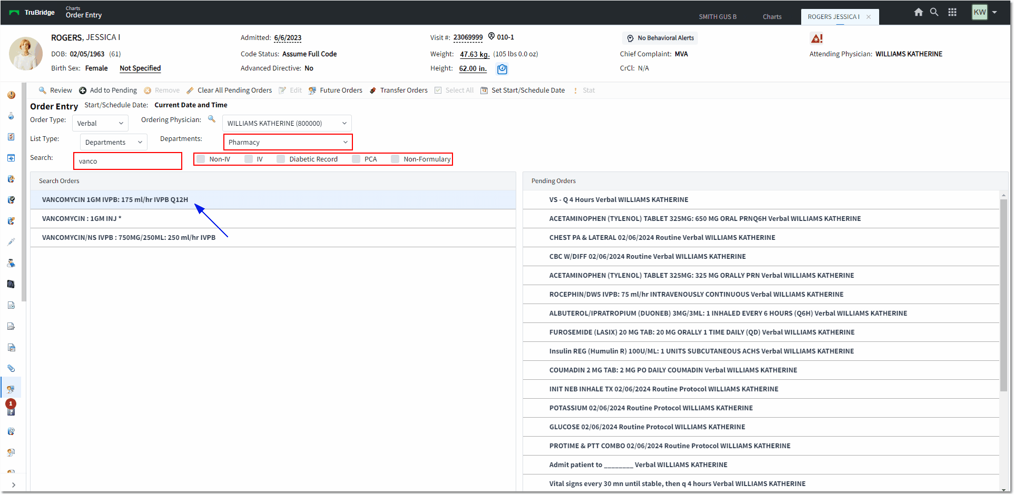Click the syringe icon in left sidebar
Screen dimensions: 1014x495
(x=11, y=242)
